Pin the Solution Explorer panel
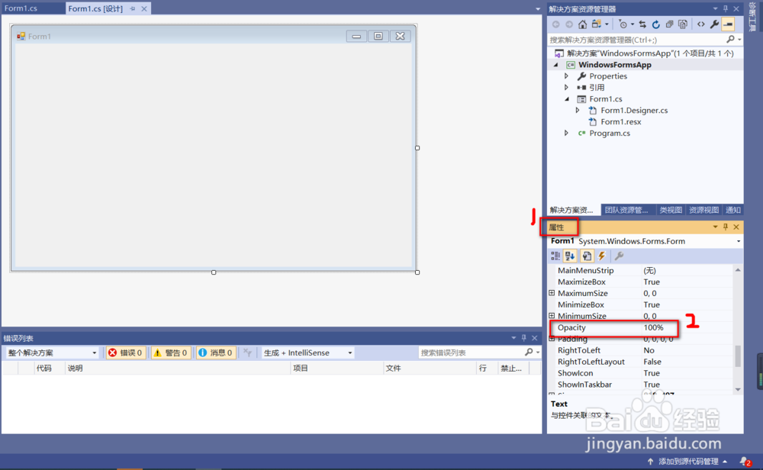The image size is (763, 470). 726,8
